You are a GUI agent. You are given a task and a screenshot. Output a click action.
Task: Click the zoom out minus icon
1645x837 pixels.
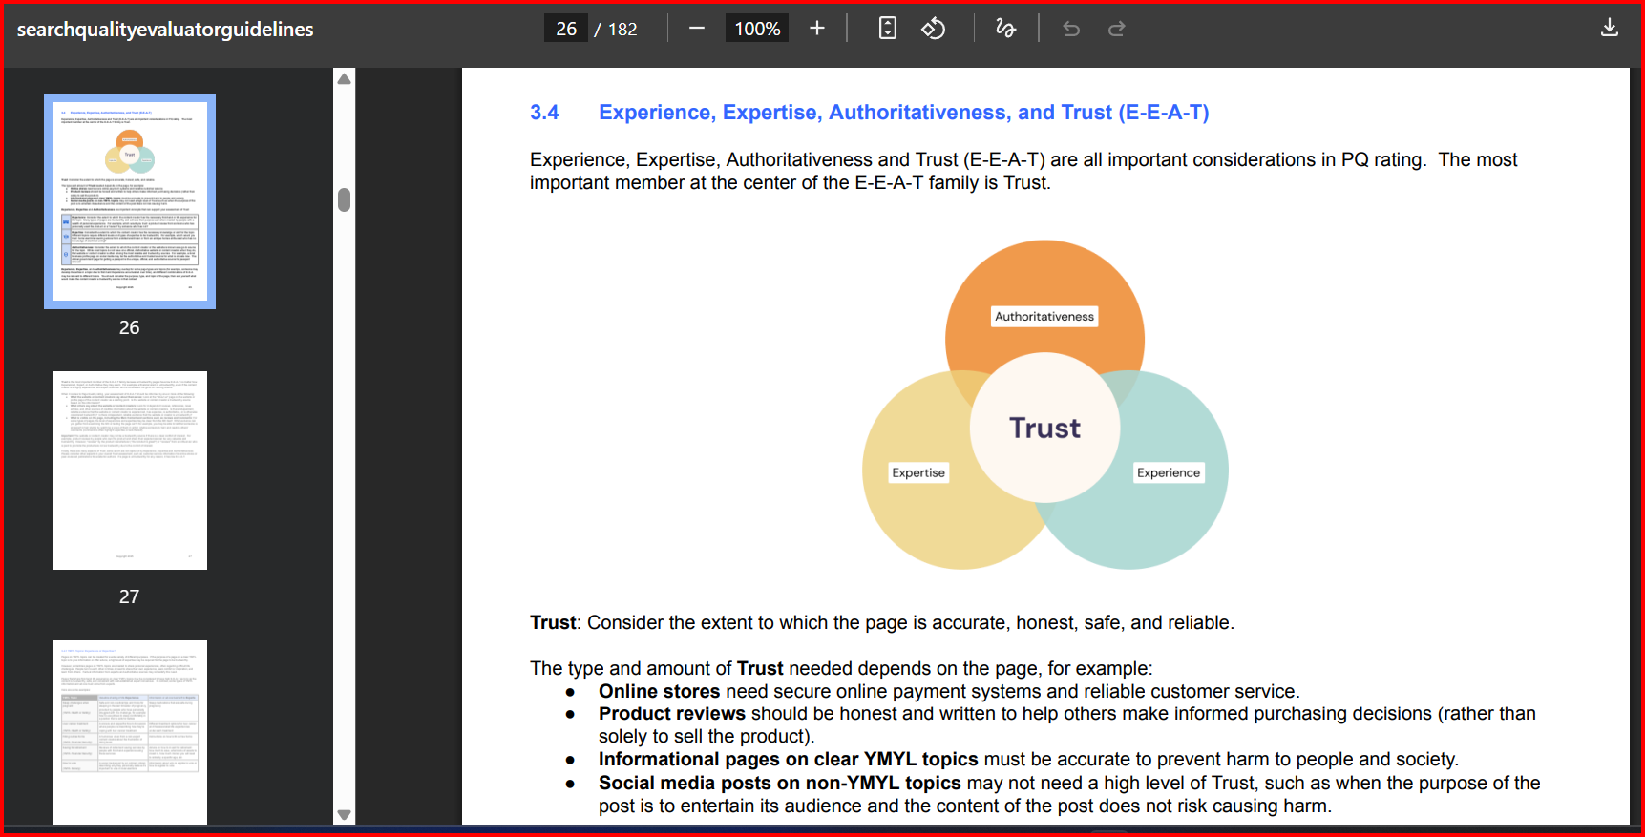coord(697,29)
